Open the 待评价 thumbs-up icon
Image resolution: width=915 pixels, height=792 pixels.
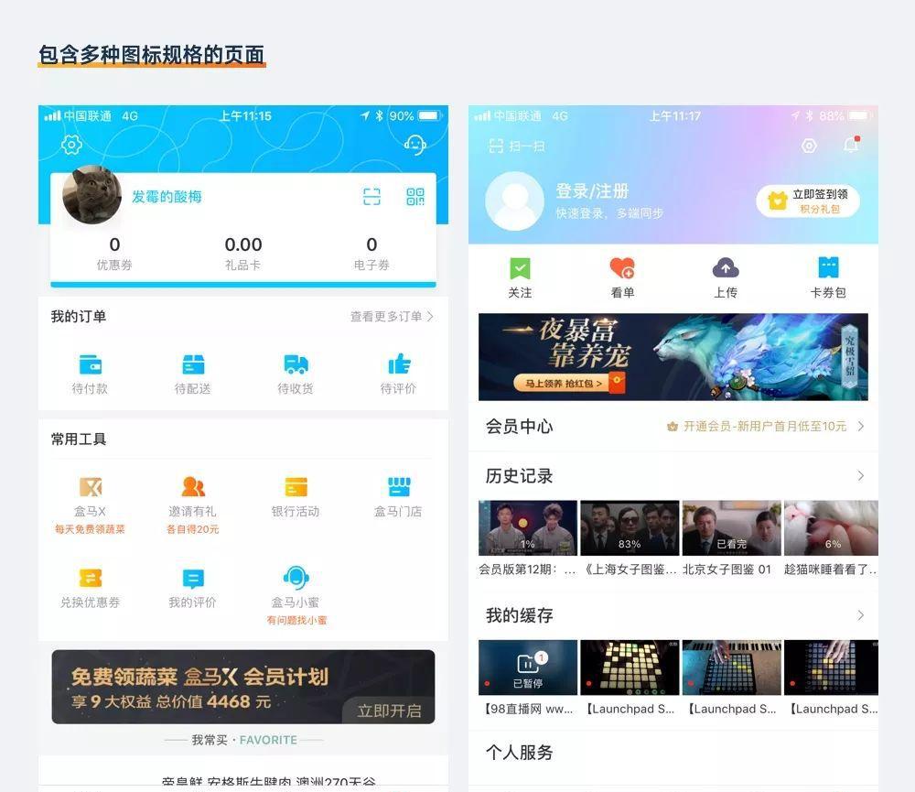(x=399, y=363)
